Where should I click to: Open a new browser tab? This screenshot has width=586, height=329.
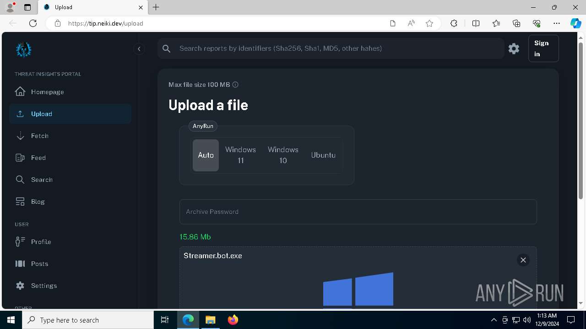[x=156, y=7]
